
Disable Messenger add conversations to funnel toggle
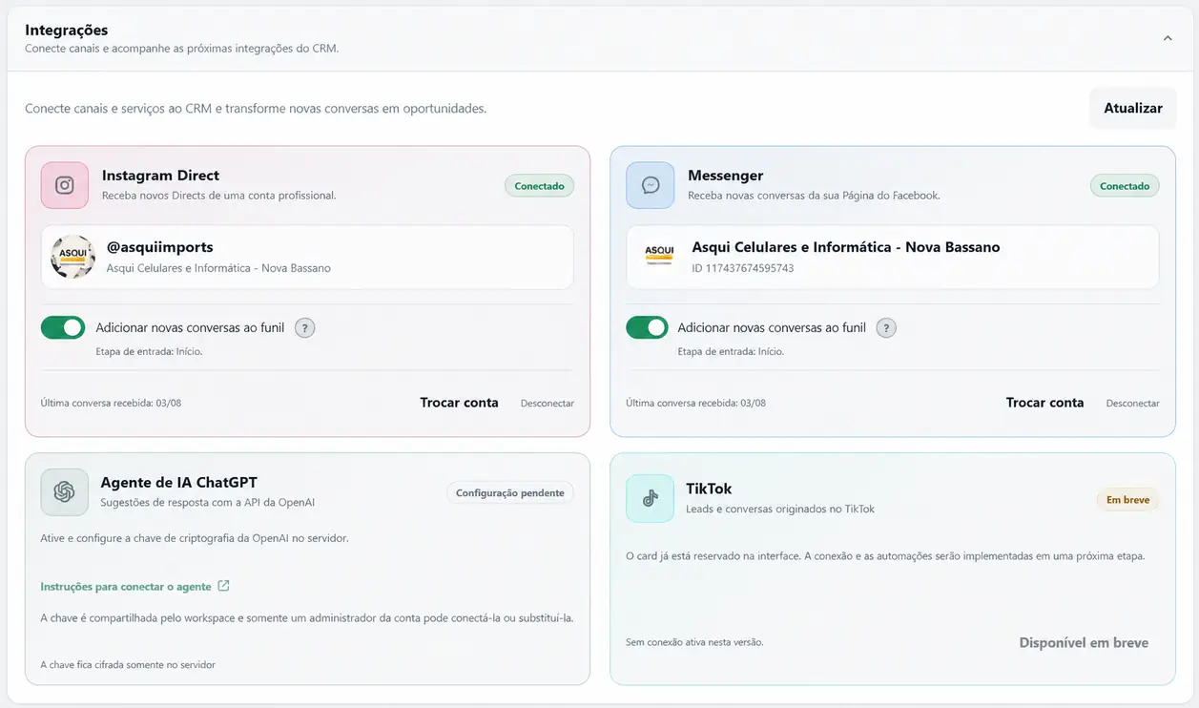pyautogui.click(x=647, y=328)
